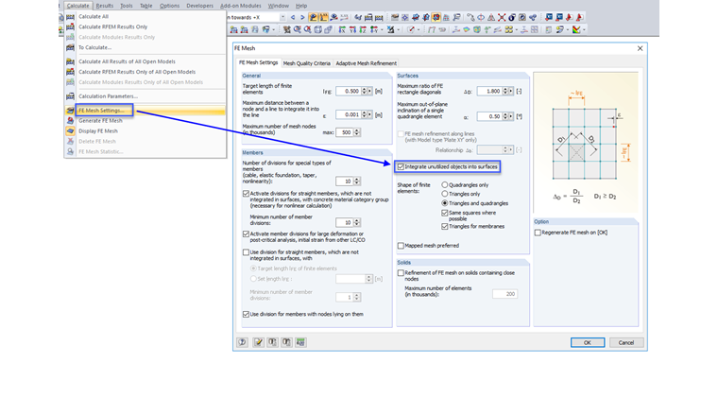
Task: Click the pencil edit icon in the dialog footer
Action: (x=258, y=342)
